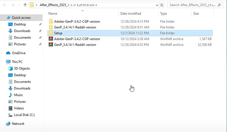Sort by Type column header
Screen dimensions: 227x132
pyautogui.click(x=164, y=14)
